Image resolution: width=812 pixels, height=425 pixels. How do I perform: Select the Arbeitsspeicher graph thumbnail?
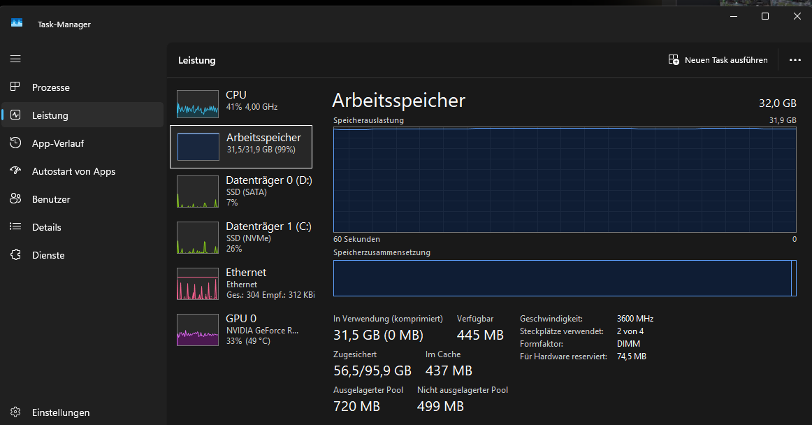pyautogui.click(x=198, y=147)
